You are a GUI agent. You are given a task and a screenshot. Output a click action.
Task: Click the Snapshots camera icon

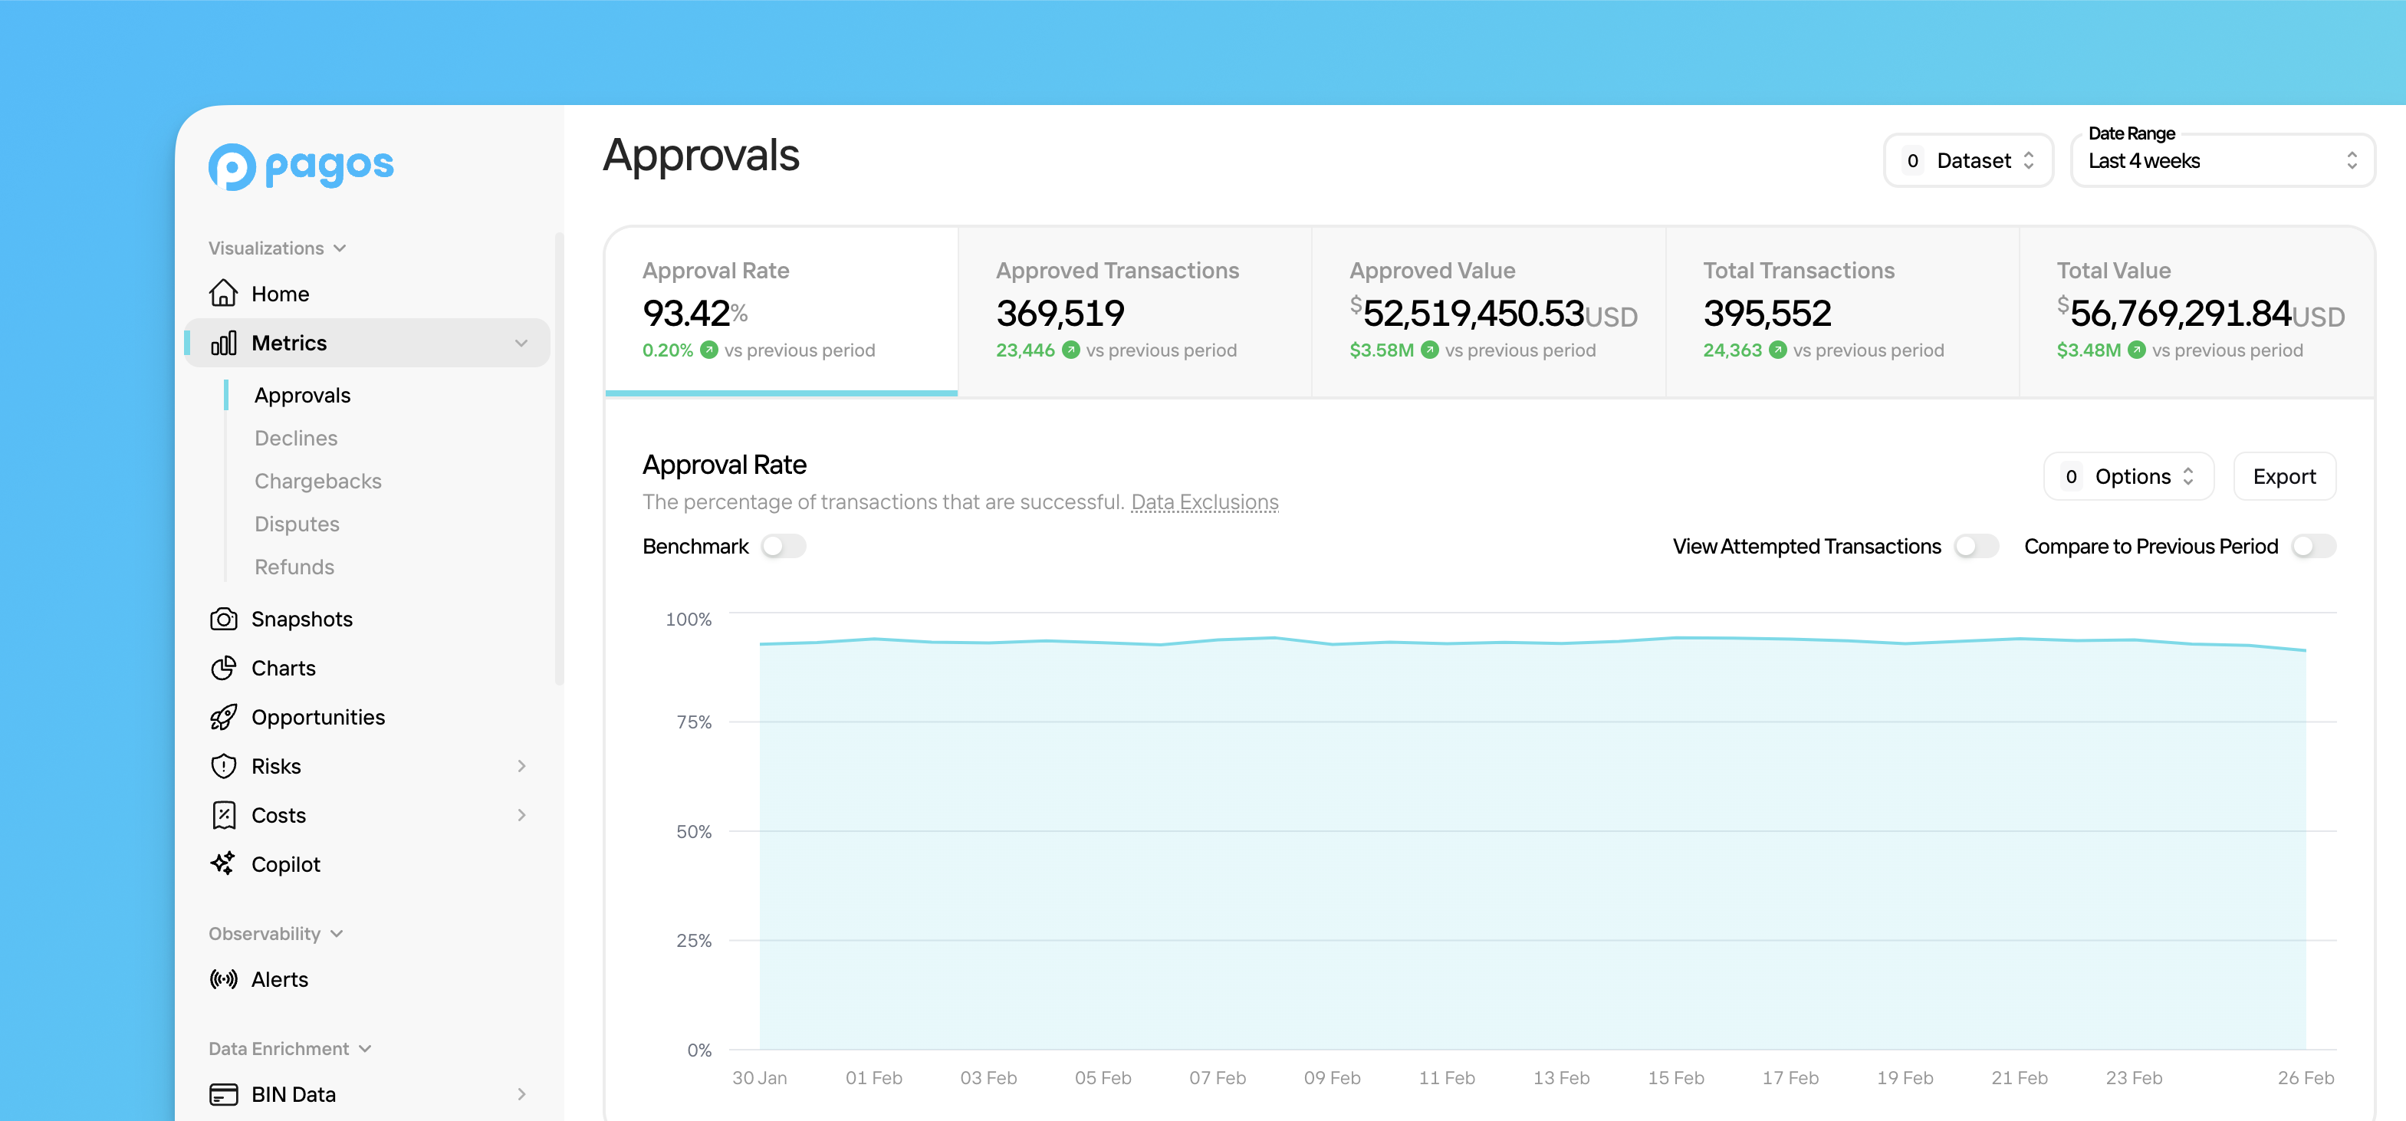tap(223, 619)
